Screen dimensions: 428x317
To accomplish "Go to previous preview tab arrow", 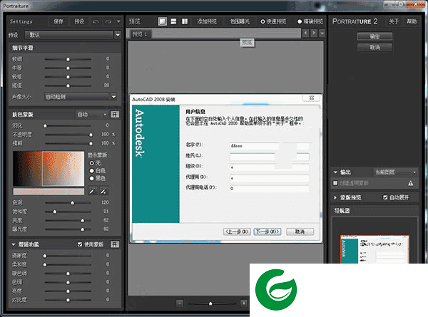I will tap(305, 33).
